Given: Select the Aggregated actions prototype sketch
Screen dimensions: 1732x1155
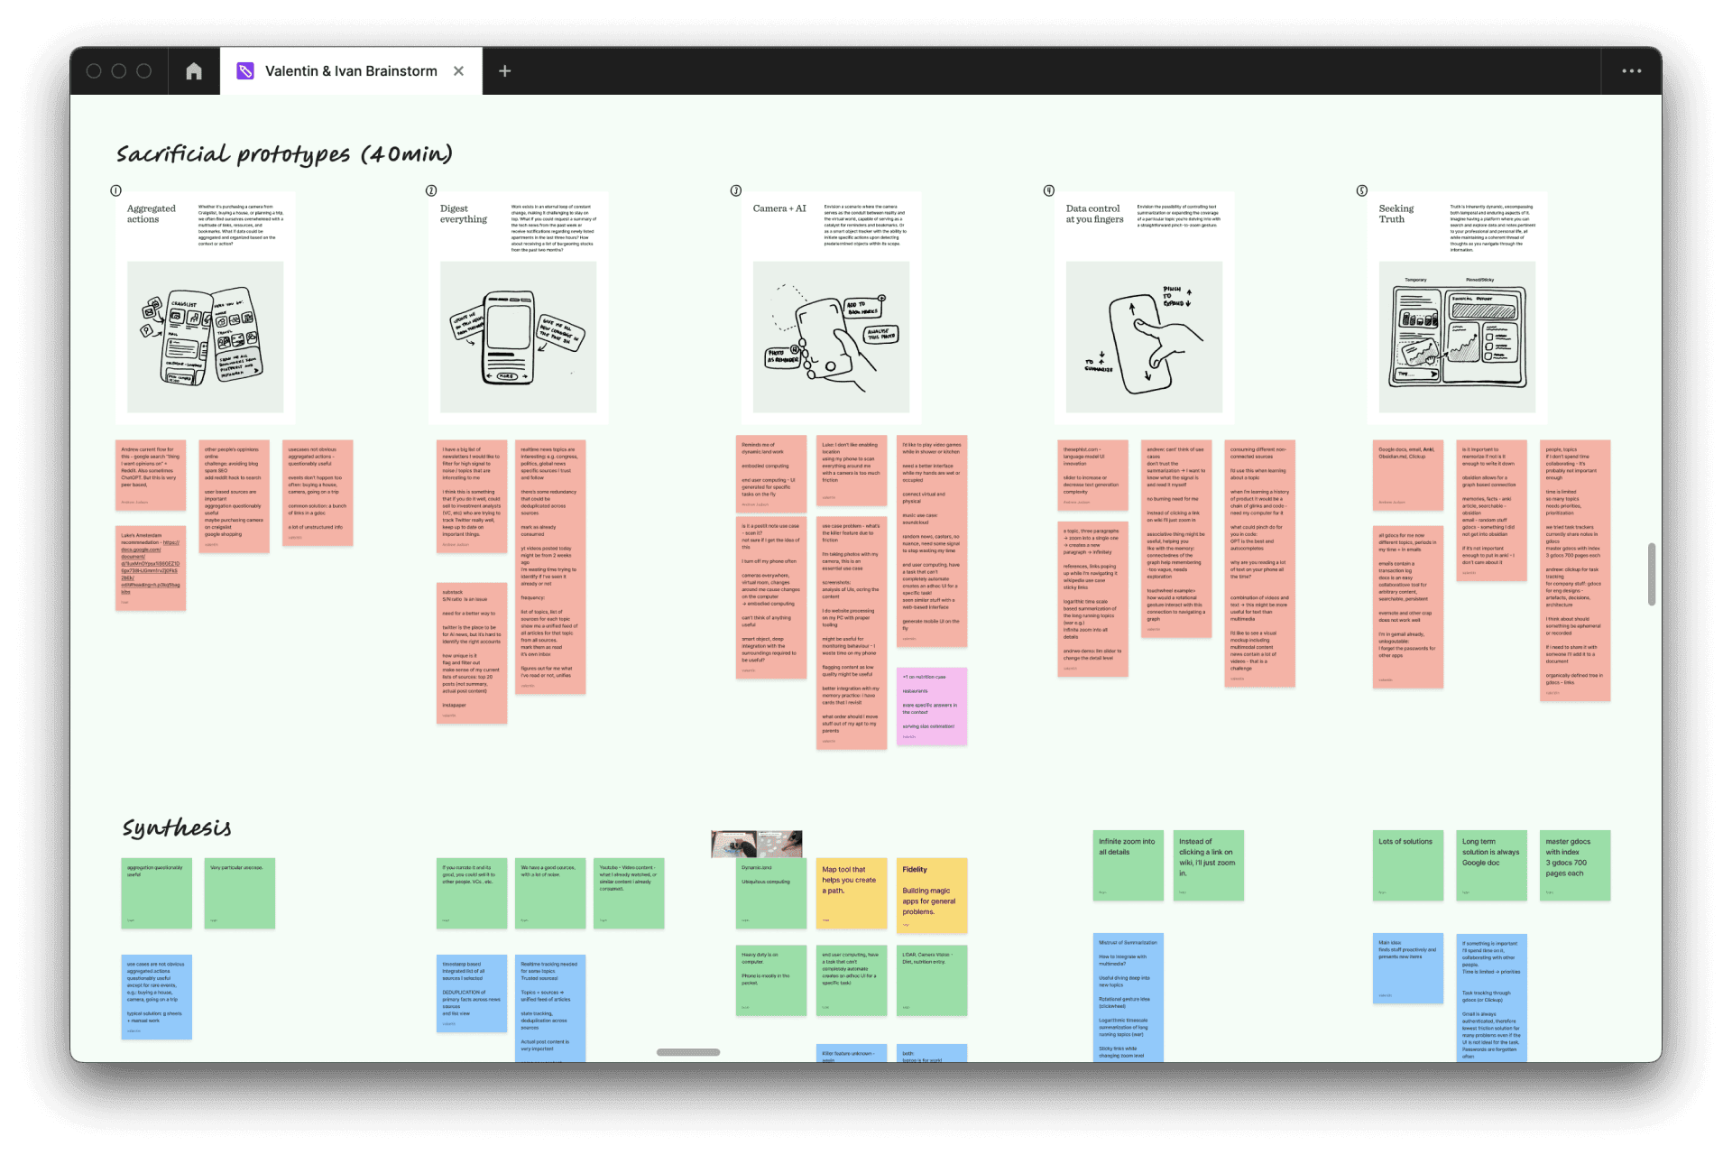Looking at the screenshot, I should pos(205,337).
